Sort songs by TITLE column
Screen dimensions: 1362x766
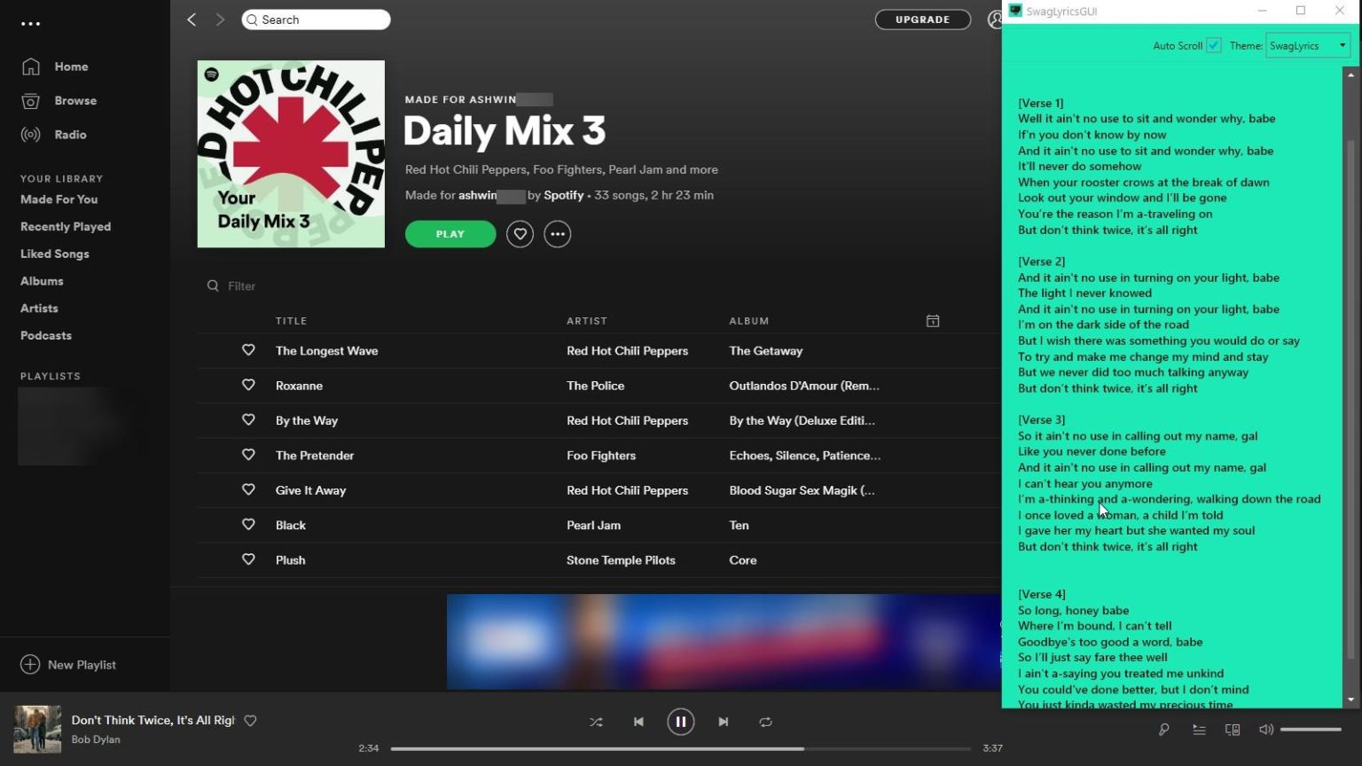click(291, 321)
